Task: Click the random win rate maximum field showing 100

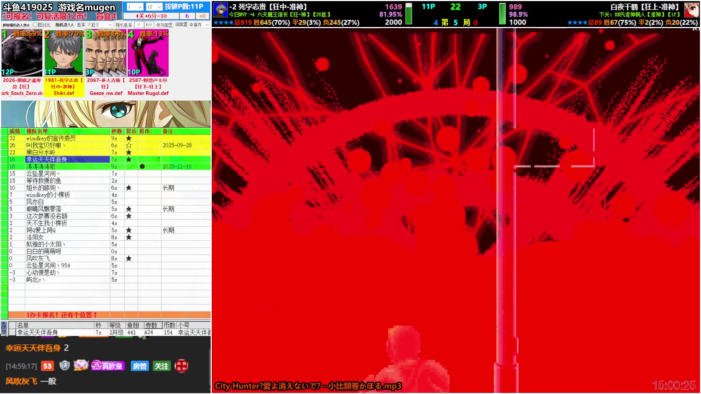Action: tap(149, 25)
